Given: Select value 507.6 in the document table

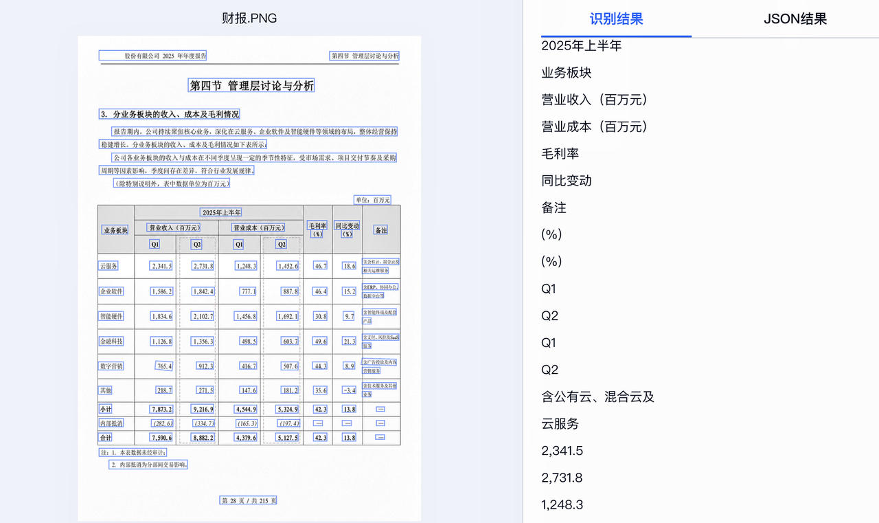Looking at the screenshot, I should pyautogui.click(x=290, y=366).
